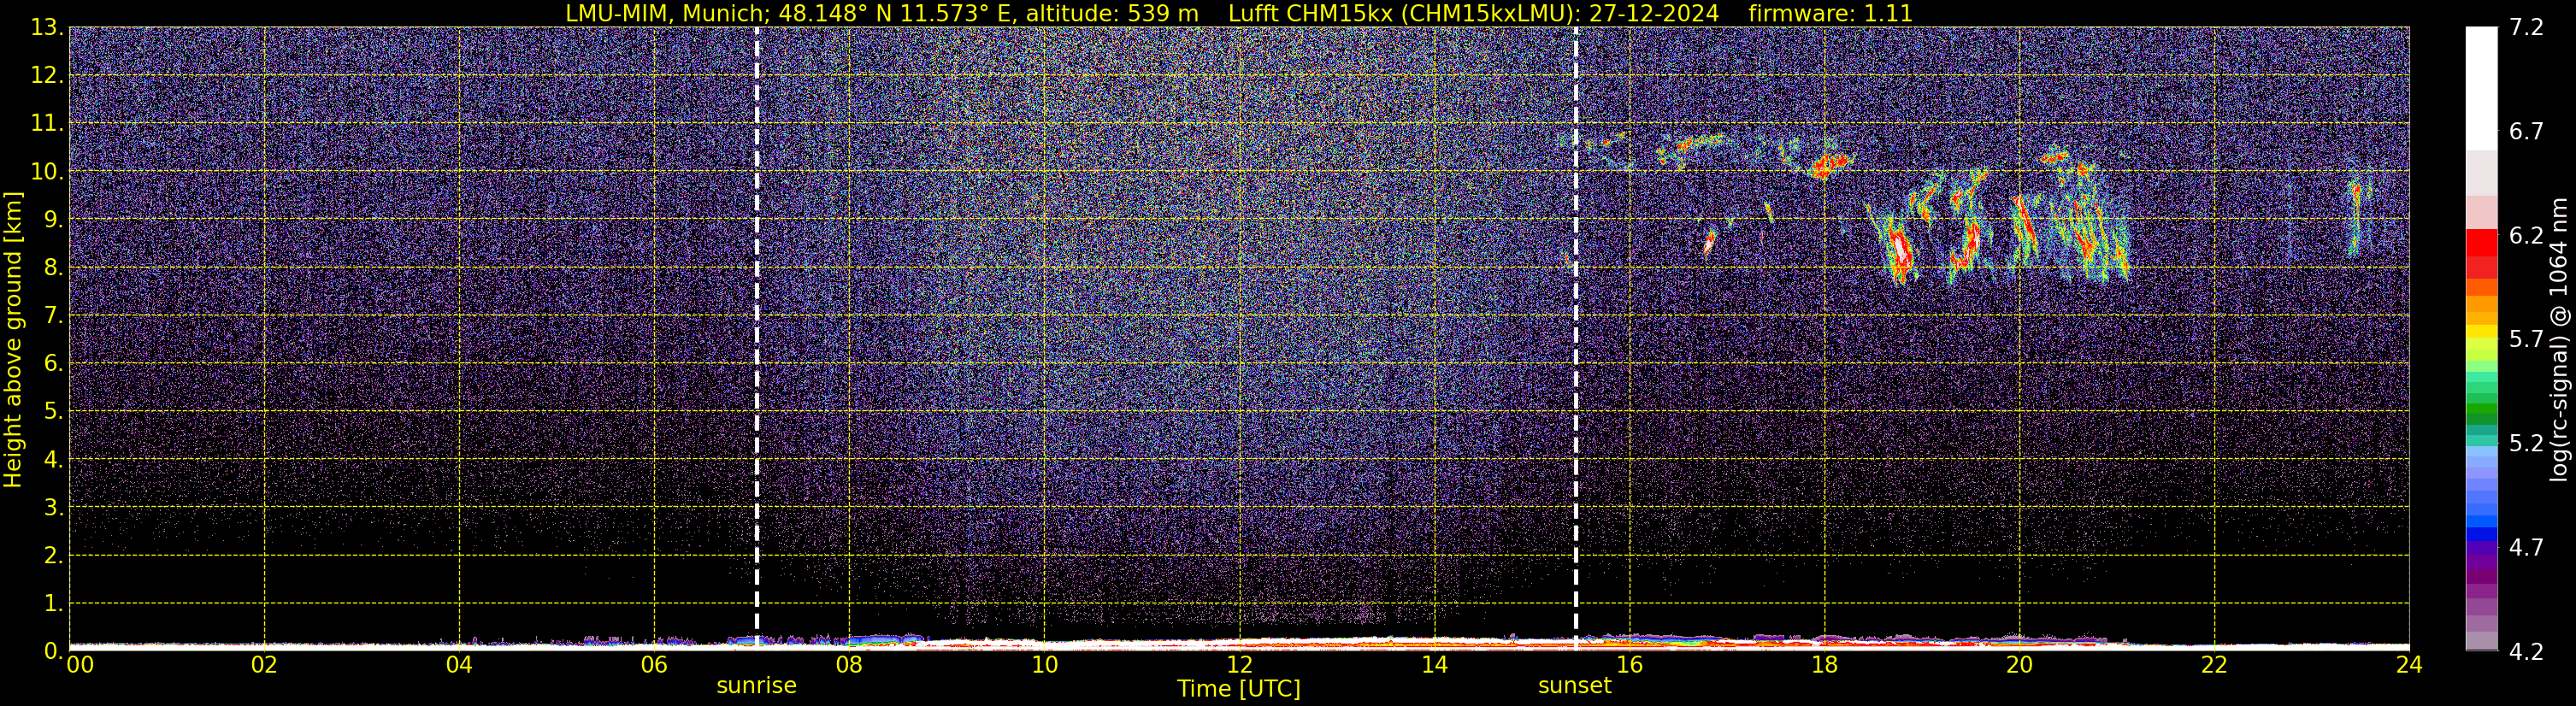Pick the bright red band of the colorbar
Screen dimensions: 2576x706
(2481, 243)
